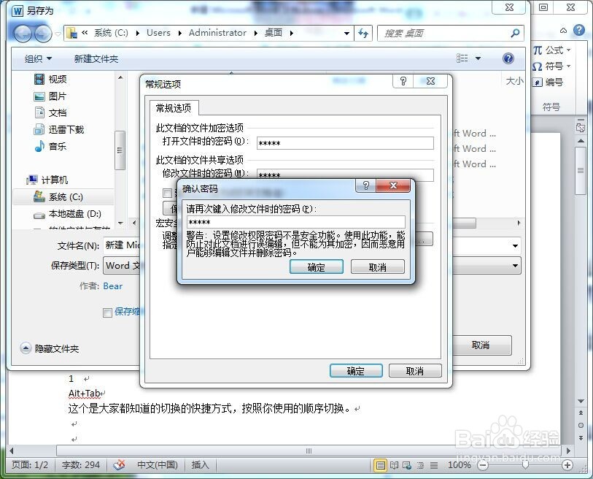This screenshot has width=593, height=479.
Task: Open Word help question mark icon
Action: [579, 30]
